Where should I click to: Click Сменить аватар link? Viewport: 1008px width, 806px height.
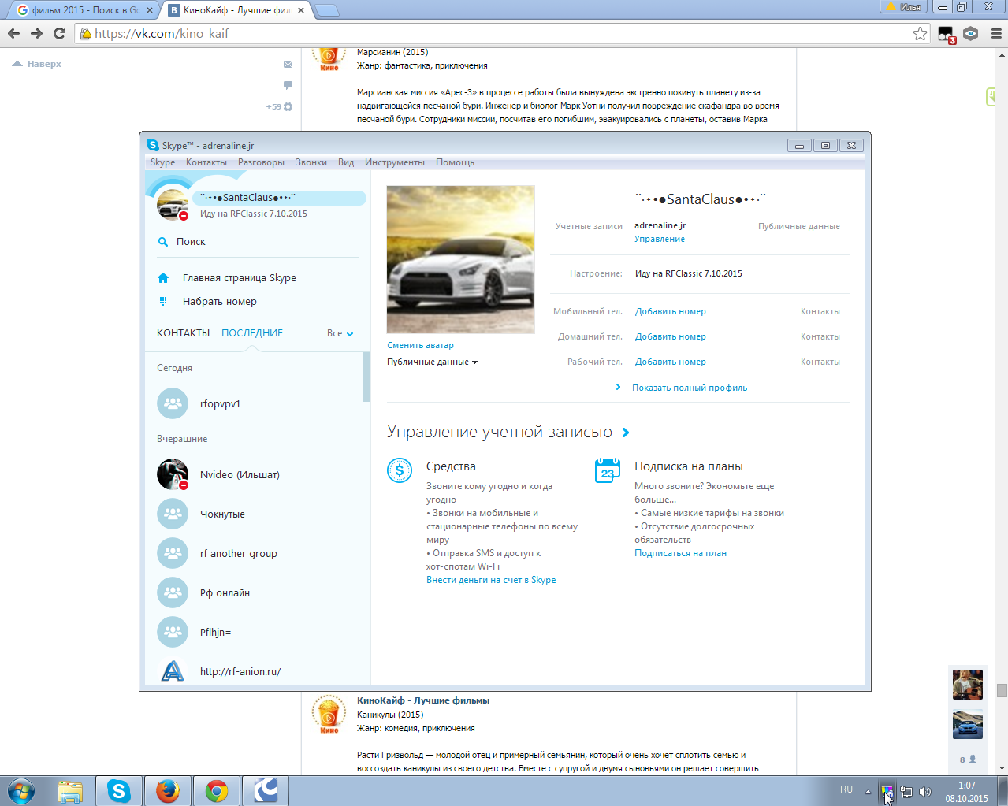[x=420, y=345]
